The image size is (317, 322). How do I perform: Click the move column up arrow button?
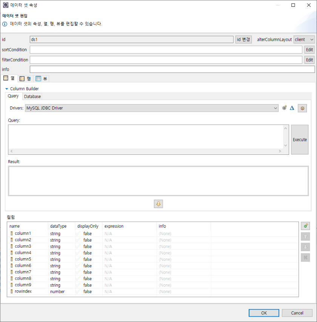[x=306, y=237]
